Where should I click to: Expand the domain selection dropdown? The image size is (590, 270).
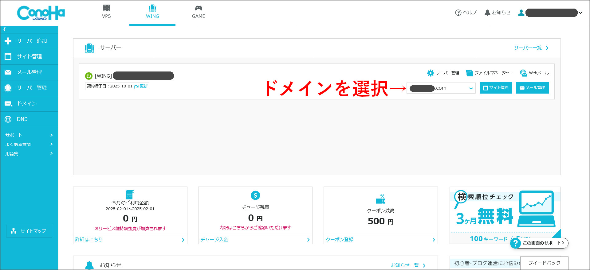tap(471, 88)
